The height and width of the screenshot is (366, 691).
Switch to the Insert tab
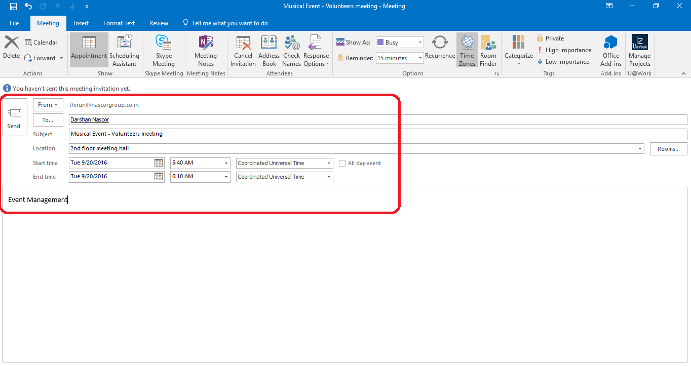pos(81,23)
